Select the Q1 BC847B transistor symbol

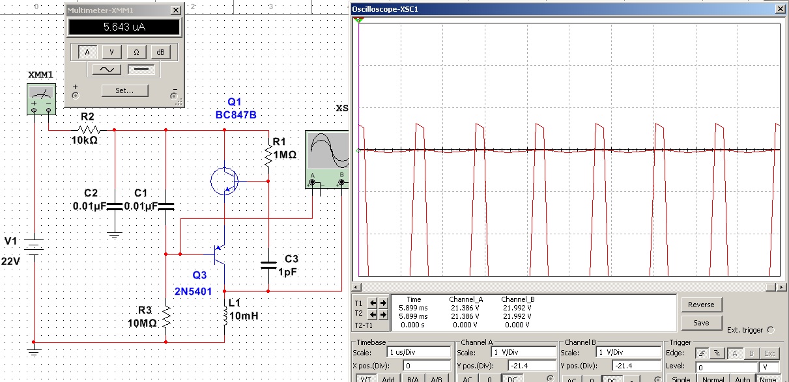click(223, 181)
